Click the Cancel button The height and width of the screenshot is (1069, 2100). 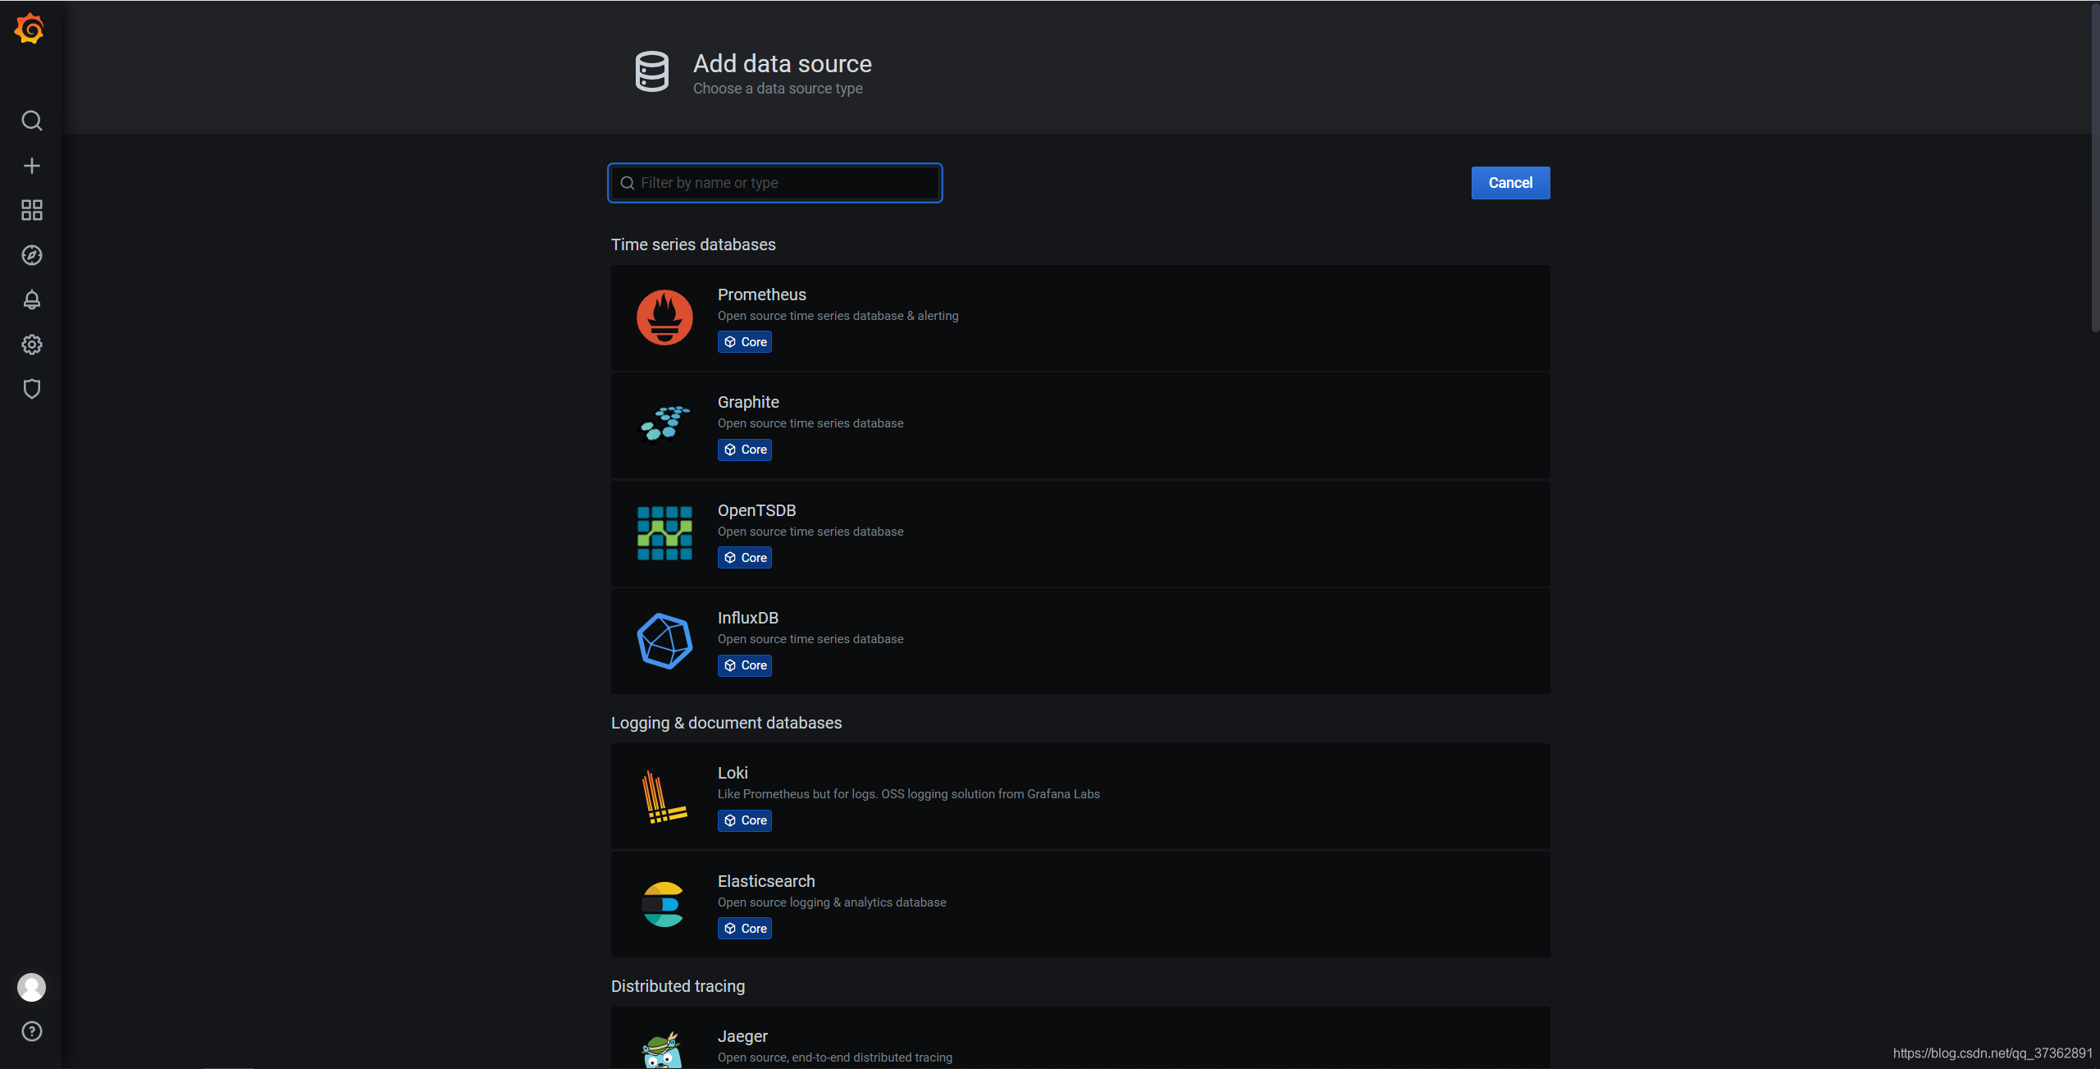(x=1510, y=183)
